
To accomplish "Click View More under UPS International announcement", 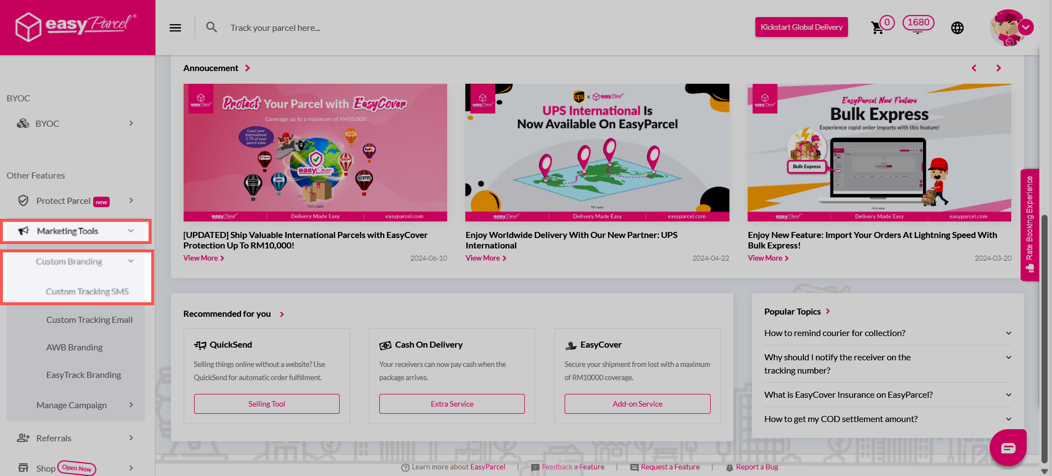I will 486,258.
